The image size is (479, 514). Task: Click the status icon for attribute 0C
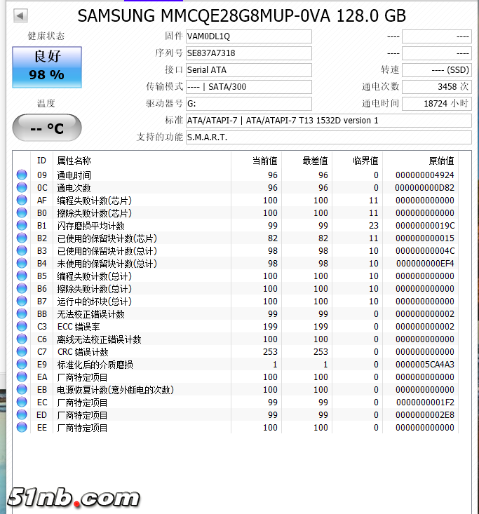(22, 188)
